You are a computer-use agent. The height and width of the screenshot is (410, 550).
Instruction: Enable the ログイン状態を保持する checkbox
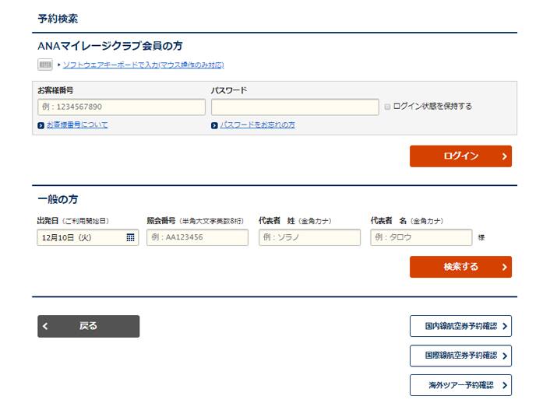(x=387, y=107)
